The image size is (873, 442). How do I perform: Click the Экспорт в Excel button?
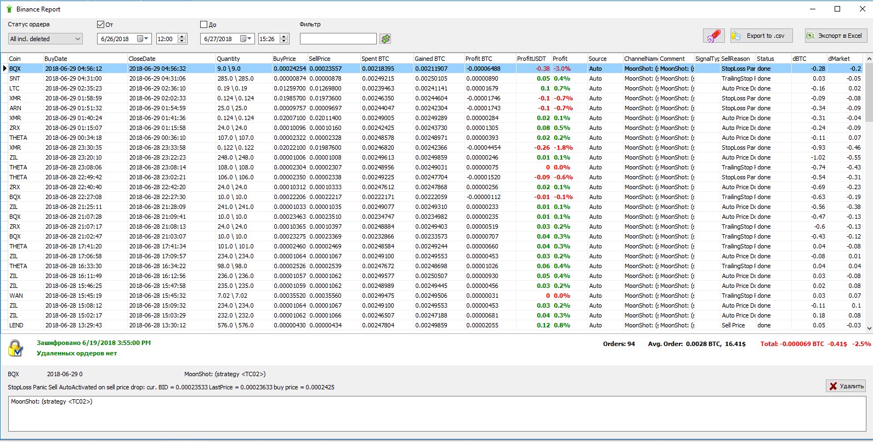[835, 36]
